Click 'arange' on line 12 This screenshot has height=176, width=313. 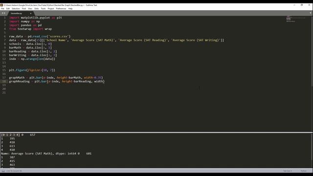click(x=31, y=59)
